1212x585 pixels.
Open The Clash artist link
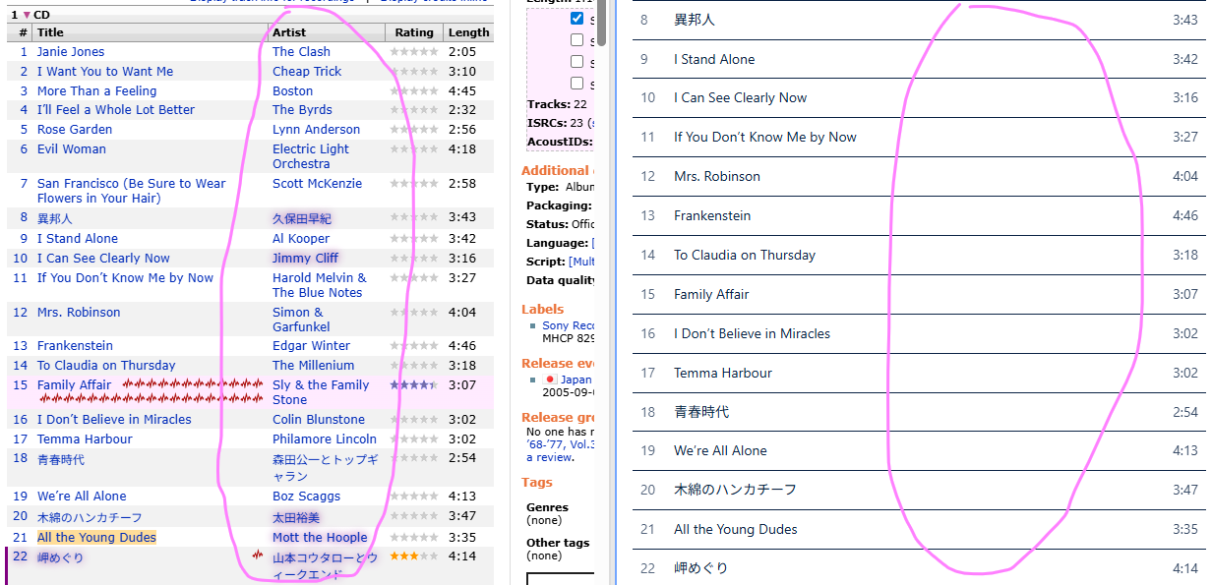click(x=301, y=52)
